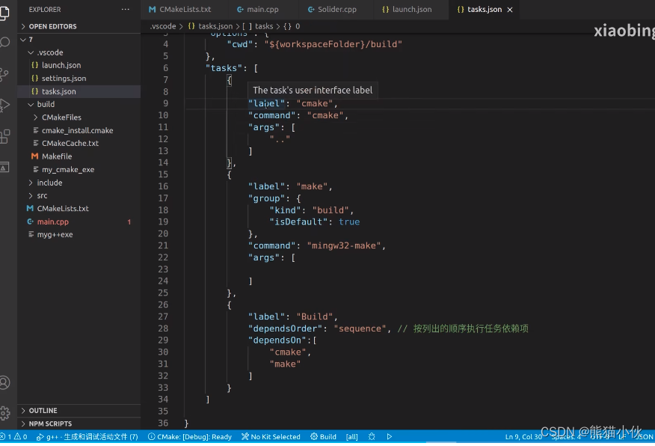The width and height of the screenshot is (655, 446).
Task: Click the CMake debug bug icon in status bar
Action: coord(372,436)
